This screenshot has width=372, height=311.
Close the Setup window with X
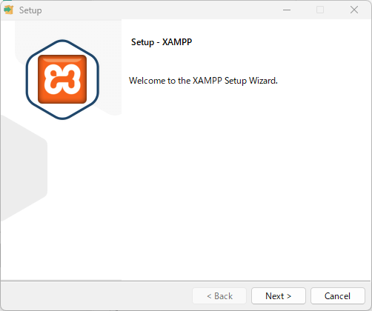point(354,10)
